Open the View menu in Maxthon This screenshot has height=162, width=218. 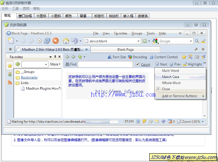tap(106, 33)
